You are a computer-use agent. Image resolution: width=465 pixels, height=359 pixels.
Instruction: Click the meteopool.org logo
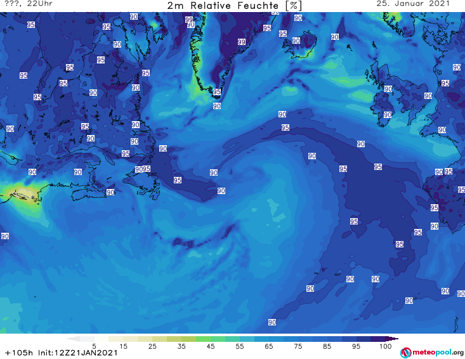[432, 353]
